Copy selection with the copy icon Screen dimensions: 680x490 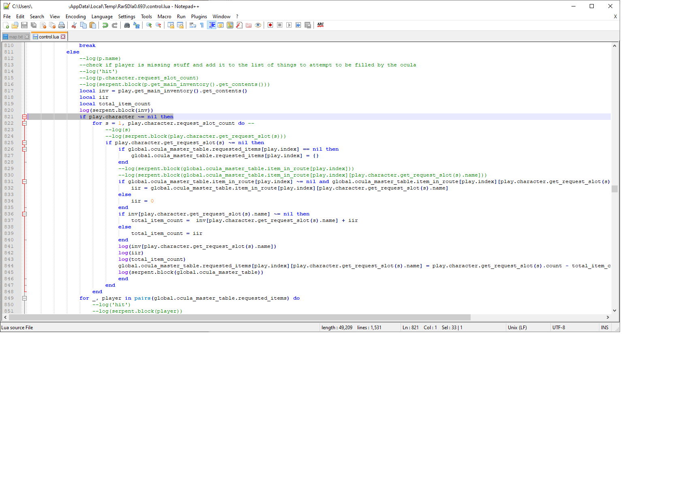point(83,25)
